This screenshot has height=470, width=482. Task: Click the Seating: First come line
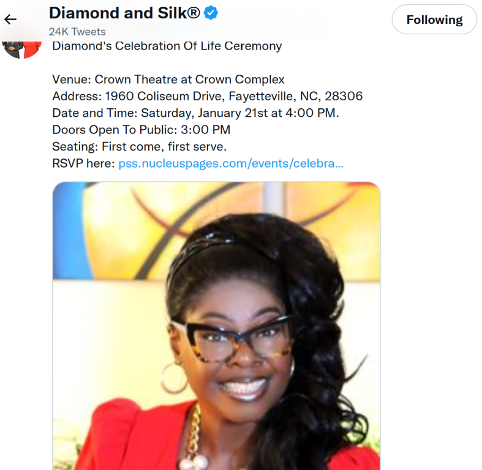tap(139, 146)
